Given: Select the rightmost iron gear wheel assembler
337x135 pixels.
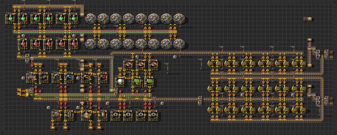Looking at the screenshot, I should [x=154, y=116].
